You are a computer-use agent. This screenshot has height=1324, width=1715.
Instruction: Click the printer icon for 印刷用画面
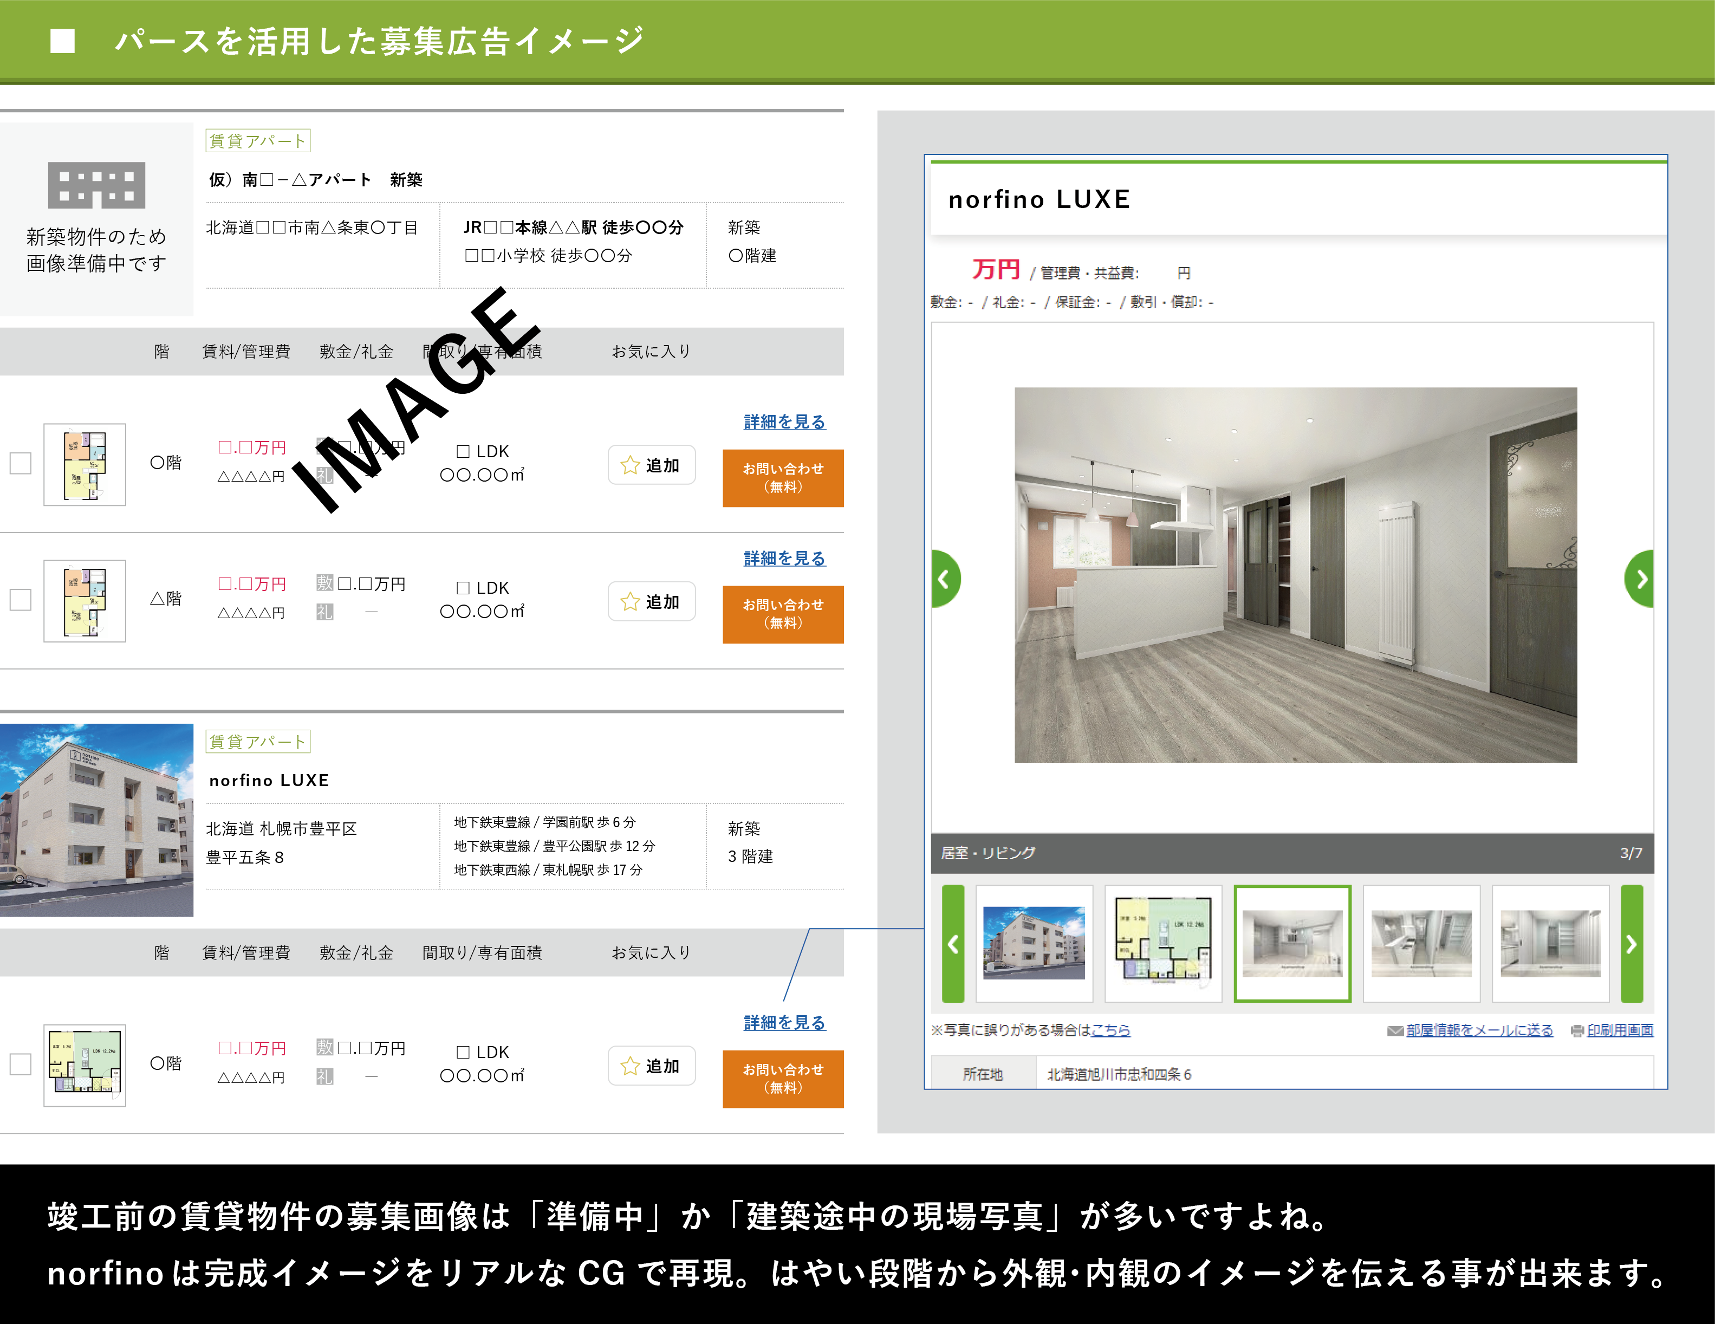[x=1577, y=1030]
